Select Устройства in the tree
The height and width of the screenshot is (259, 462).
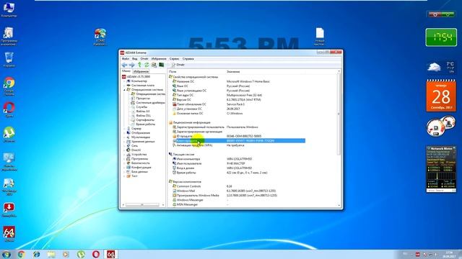tap(139, 155)
